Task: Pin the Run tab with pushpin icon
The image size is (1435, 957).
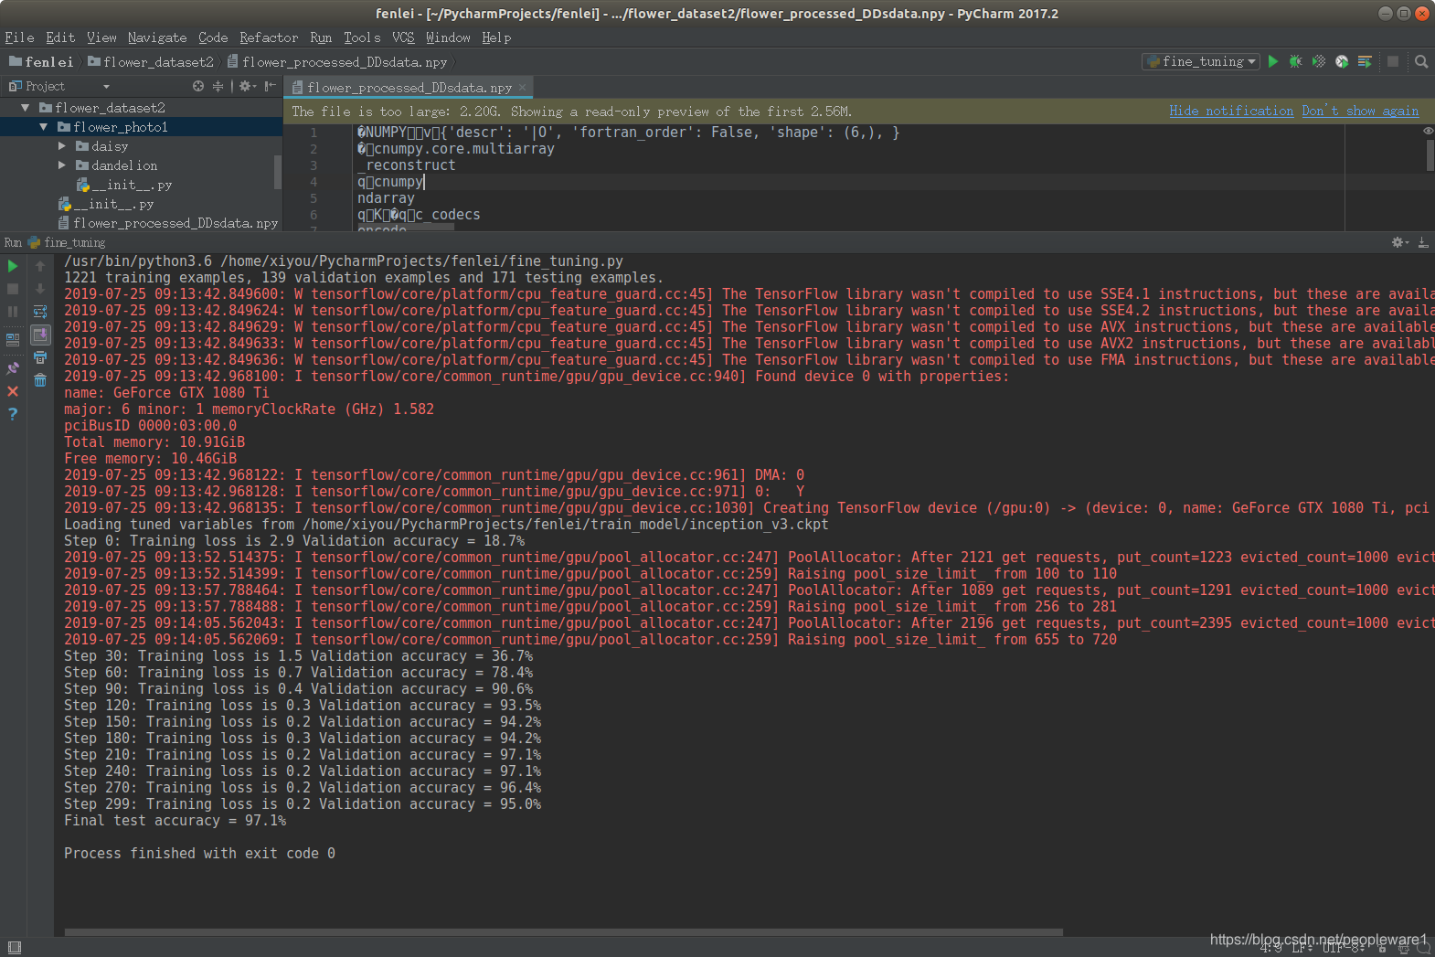Action: pyautogui.click(x=13, y=368)
